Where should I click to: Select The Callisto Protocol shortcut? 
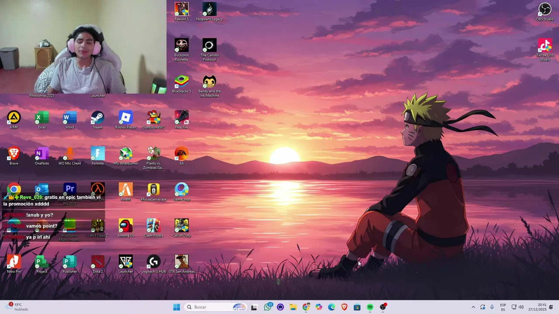209,50
